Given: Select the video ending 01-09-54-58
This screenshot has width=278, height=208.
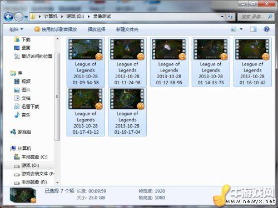Looking at the screenshot, I should tap(86, 62).
